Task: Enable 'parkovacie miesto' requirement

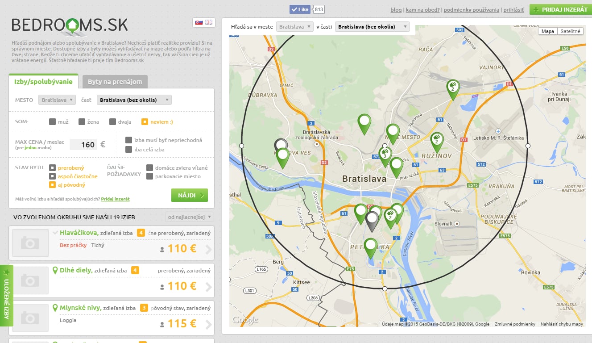Action: pos(150,176)
